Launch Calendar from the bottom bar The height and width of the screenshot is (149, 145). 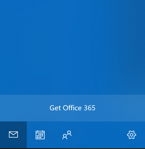pos(40,135)
